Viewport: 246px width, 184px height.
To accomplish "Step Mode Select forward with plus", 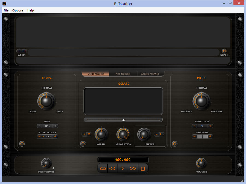I will tap(55, 136).
